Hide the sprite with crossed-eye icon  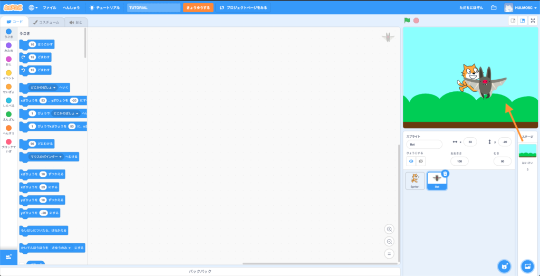(x=421, y=161)
